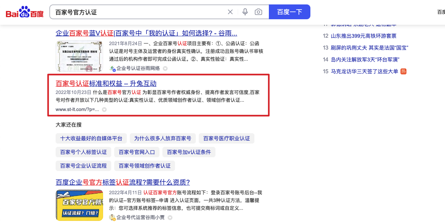The image size is (445, 222).
Task: Open result 百家号认证标准和权益 – 升兔互动
Action: (x=106, y=83)
